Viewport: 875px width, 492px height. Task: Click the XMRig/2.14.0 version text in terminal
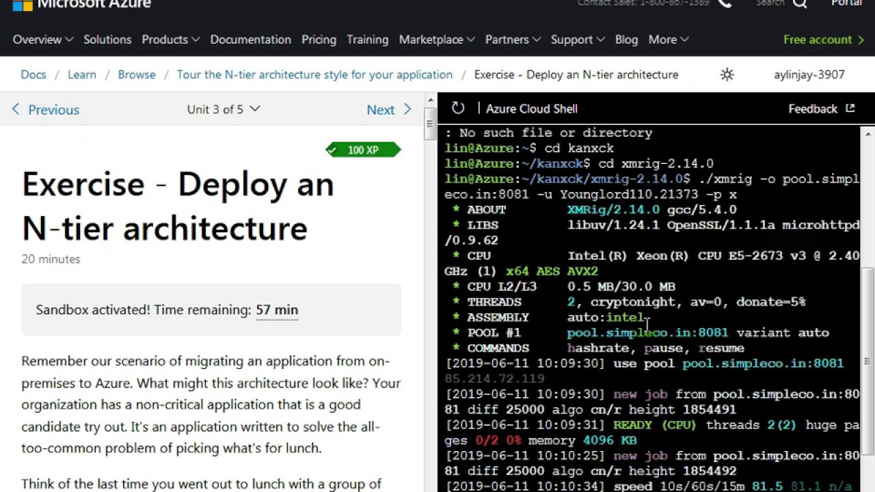[613, 210]
